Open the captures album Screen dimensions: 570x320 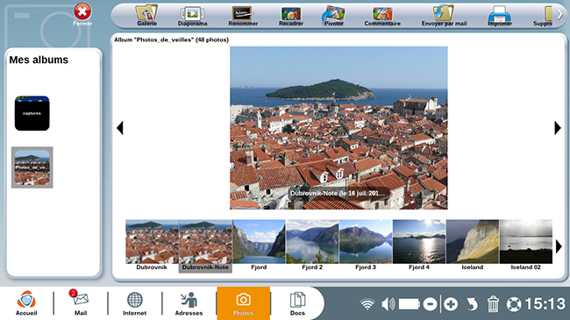32,113
